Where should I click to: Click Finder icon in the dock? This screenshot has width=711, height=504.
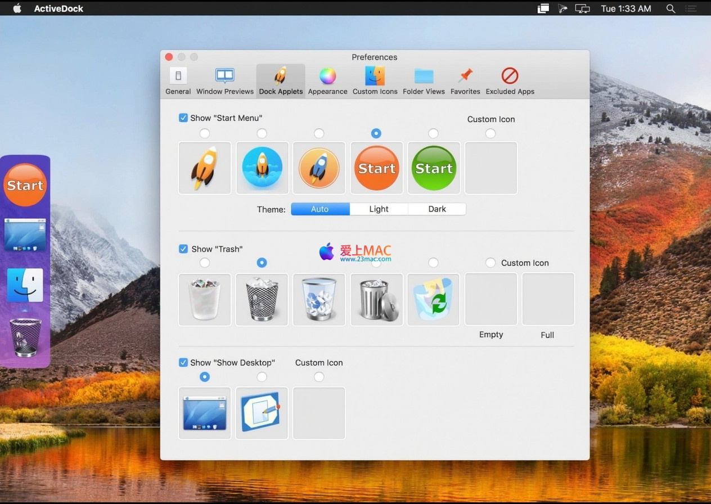[x=25, y=285]
